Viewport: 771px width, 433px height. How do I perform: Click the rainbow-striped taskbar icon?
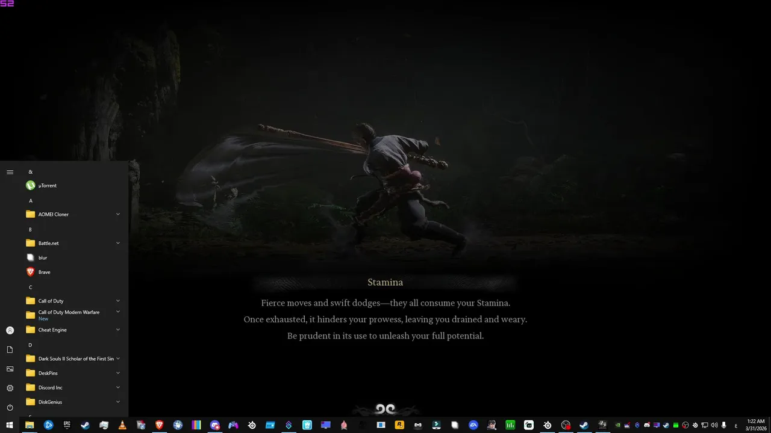click(196, 425)
